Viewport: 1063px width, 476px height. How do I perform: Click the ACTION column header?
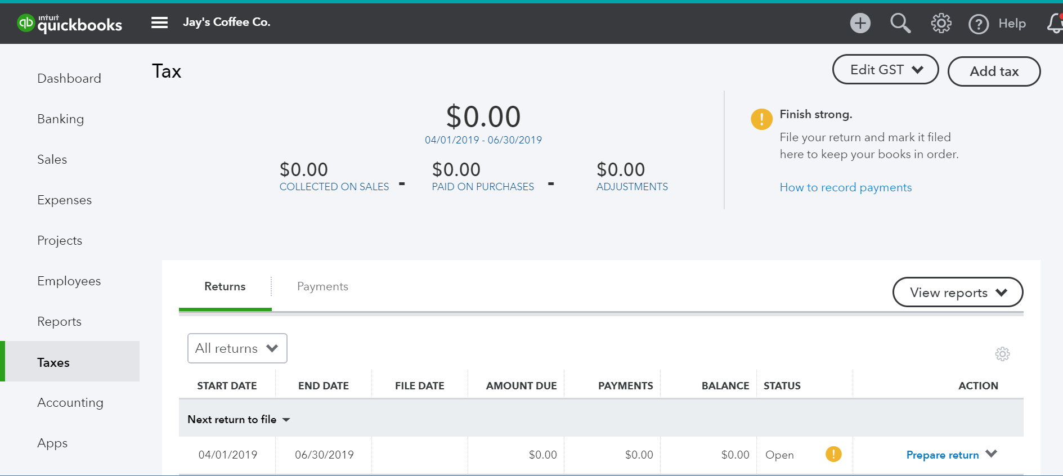click(978, 385)
